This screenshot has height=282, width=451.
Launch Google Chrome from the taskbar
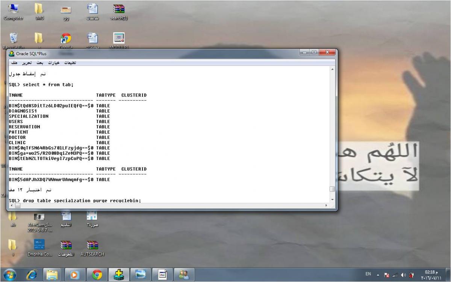point(97,275)
